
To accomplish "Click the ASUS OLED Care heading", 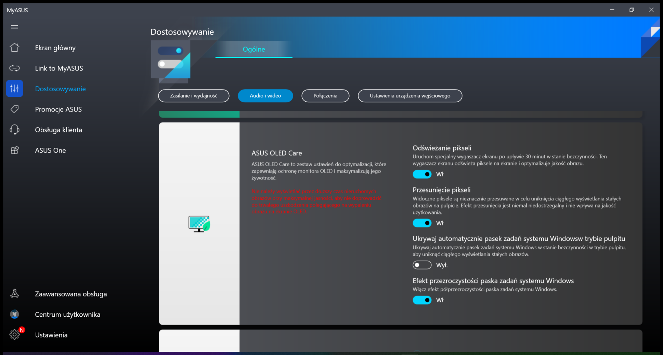I will [x=277, y=153].
